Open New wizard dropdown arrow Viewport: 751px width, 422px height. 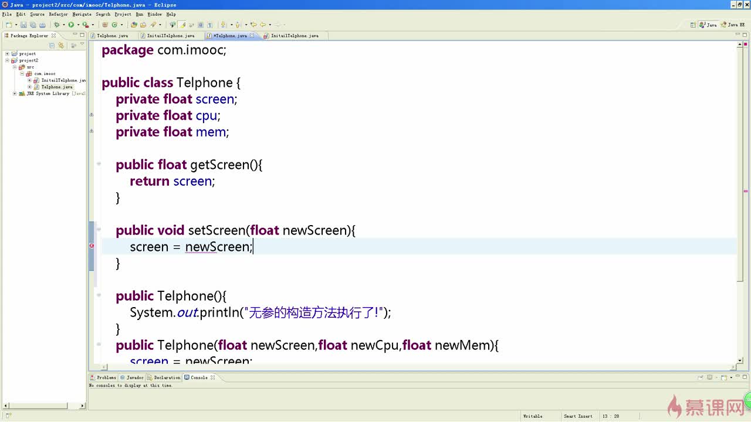tap(16, 25)
